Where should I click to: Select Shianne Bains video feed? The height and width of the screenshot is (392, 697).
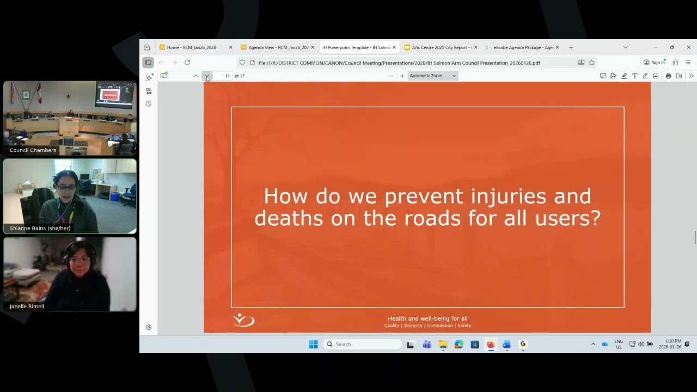(70, 196)
